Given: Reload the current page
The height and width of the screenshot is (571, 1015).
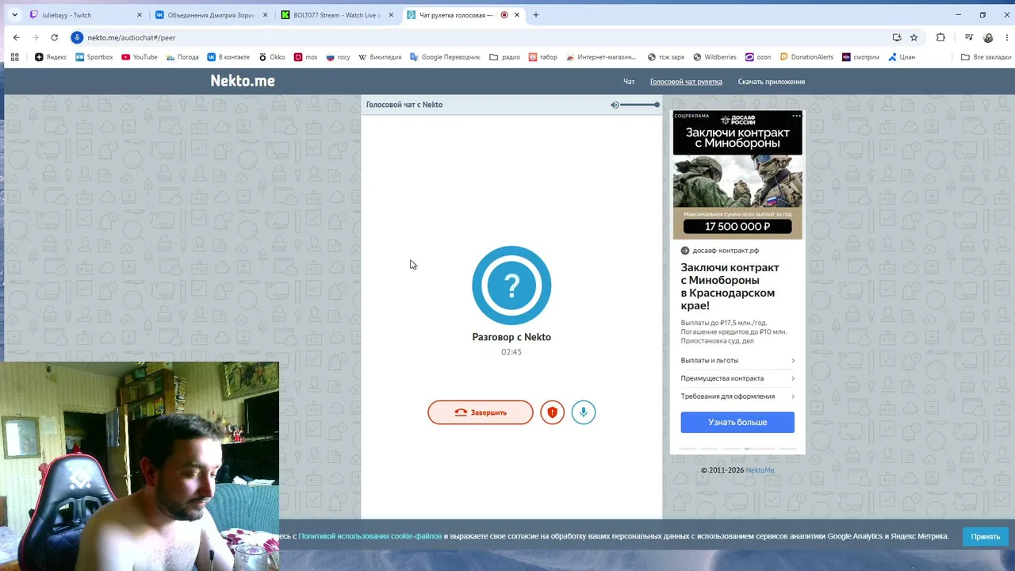Looking at the screenshot, I should 54,37.
